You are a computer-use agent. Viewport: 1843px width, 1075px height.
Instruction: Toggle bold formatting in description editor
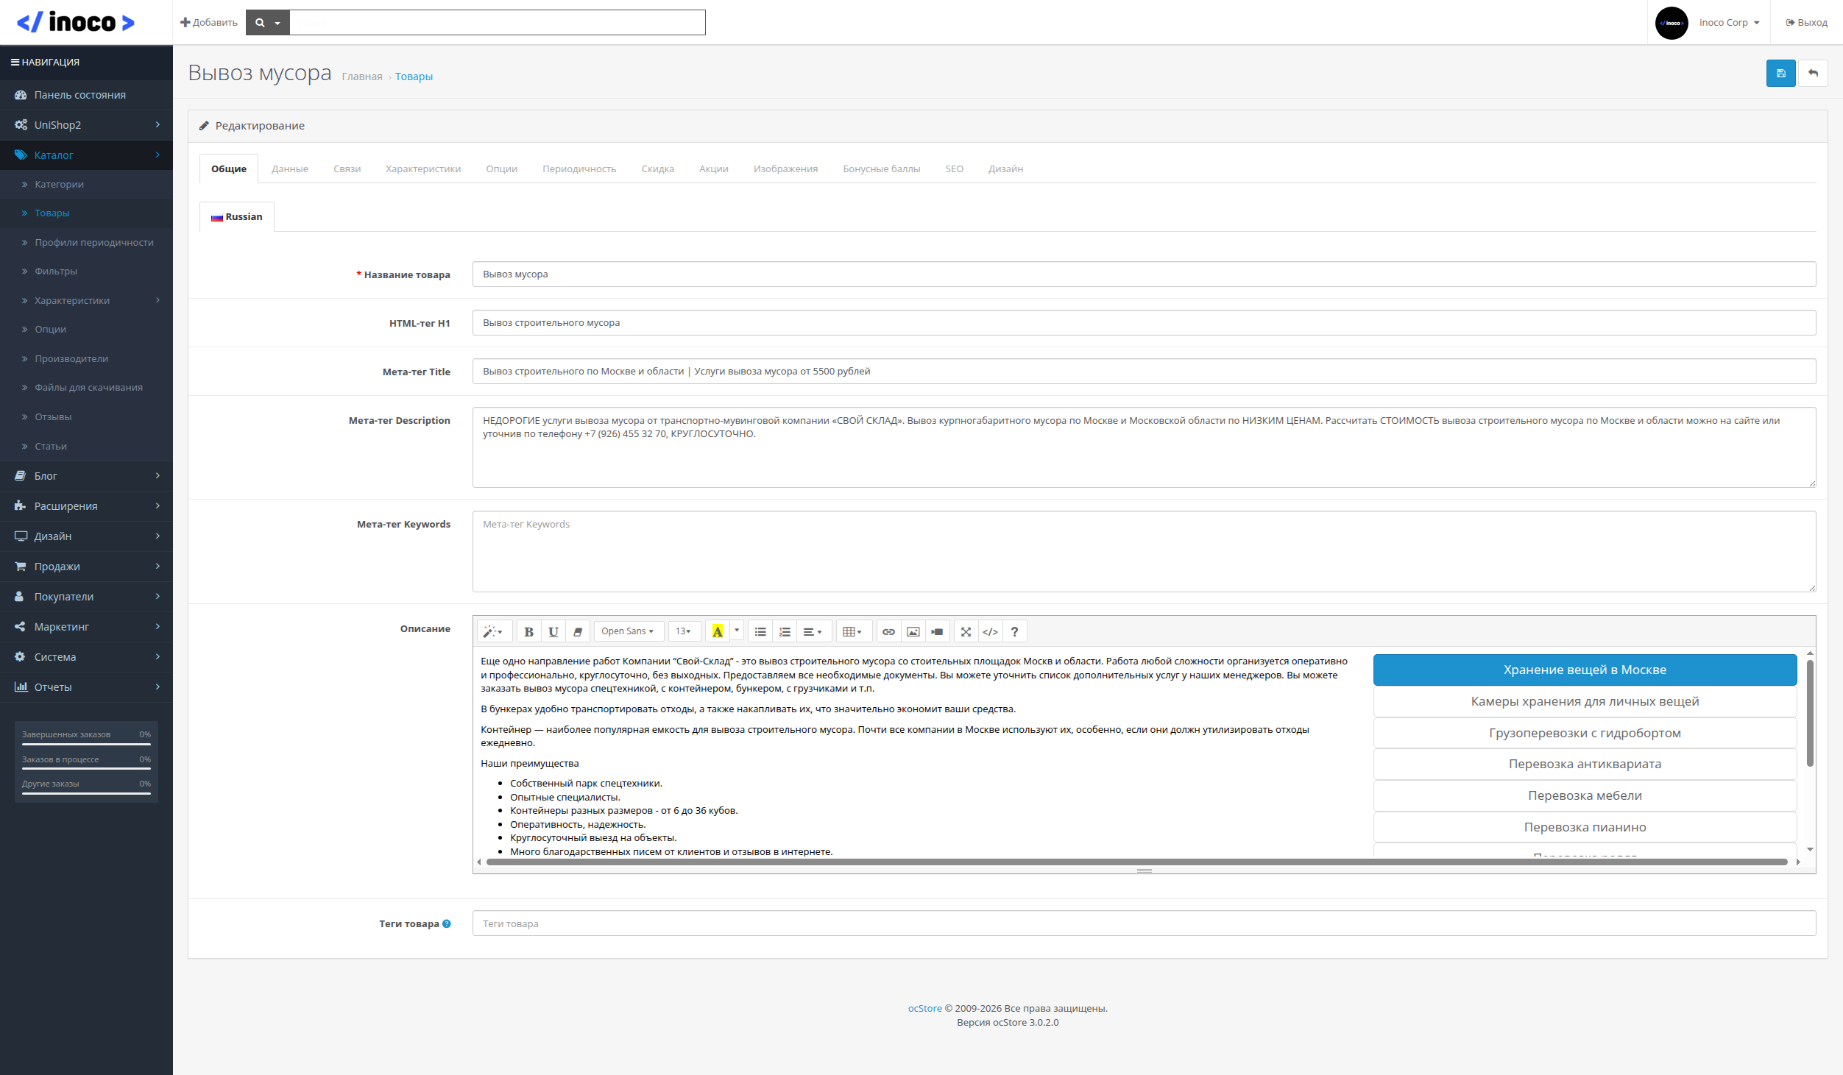tap(528, 631)
